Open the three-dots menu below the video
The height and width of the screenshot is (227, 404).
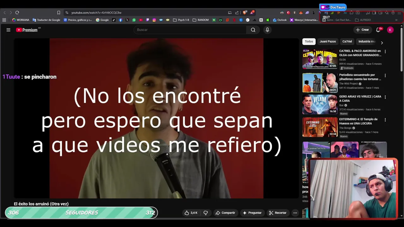click(295, 213)
